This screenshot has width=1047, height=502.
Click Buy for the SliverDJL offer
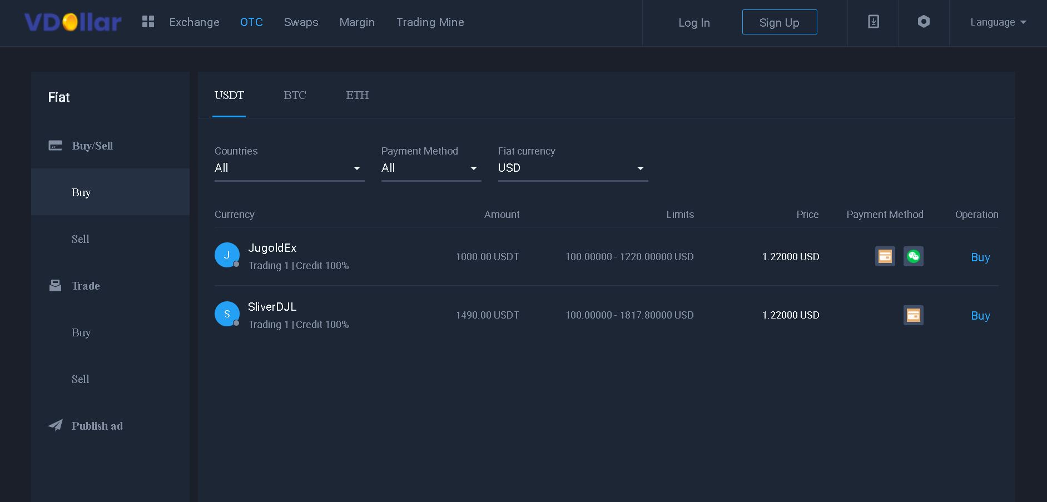pos(980,316)
